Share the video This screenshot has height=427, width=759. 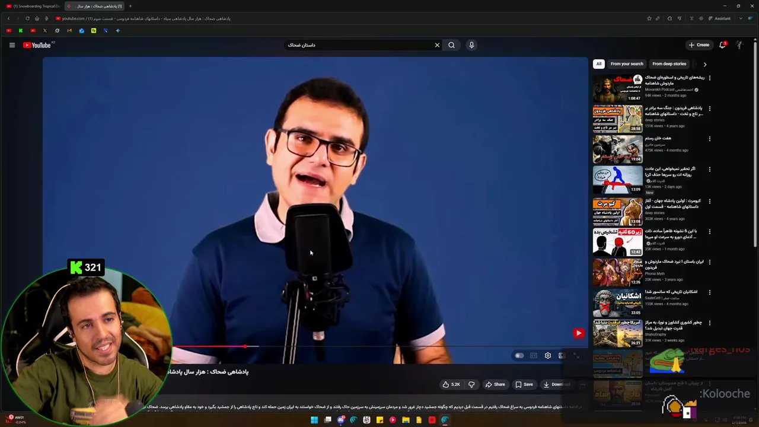(495, 384)
